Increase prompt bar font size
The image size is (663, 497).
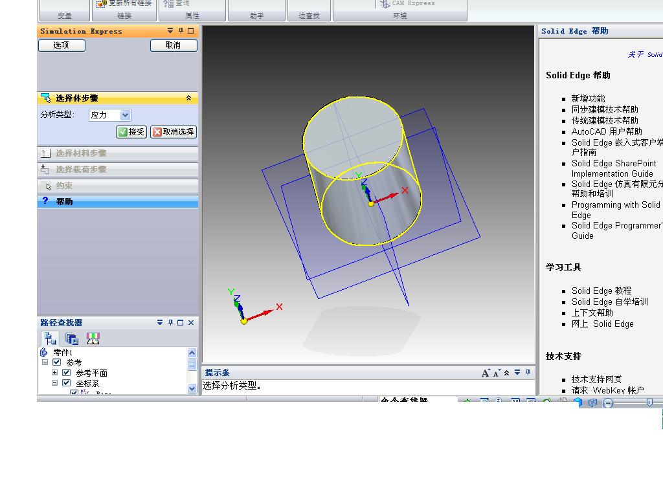(486, 373)
